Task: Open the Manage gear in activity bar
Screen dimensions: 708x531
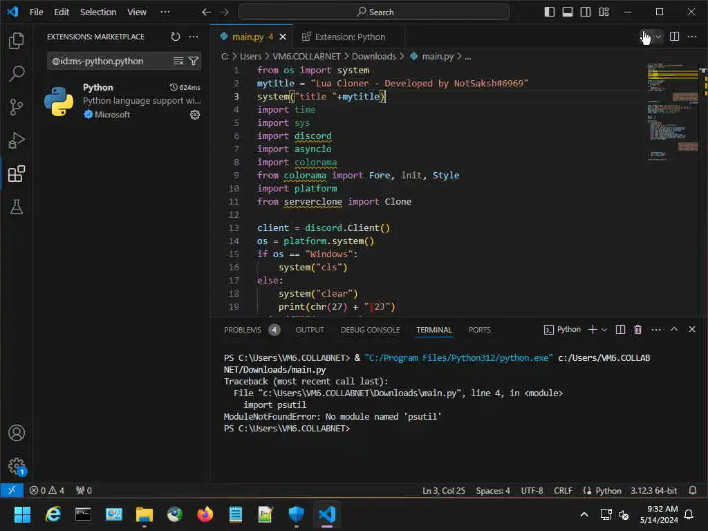Action: 17,466
